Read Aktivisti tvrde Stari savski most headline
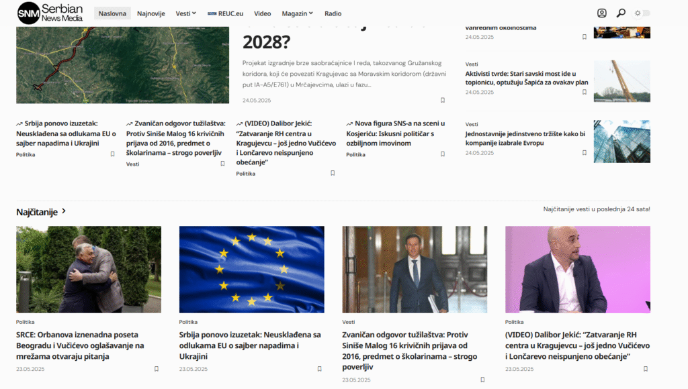This screenshot has width=688, height=389. point(527,78)
